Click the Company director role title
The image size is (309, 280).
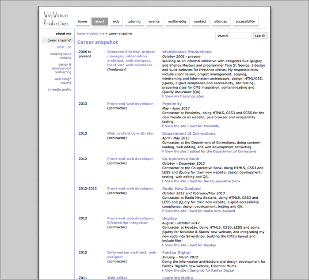131,58
